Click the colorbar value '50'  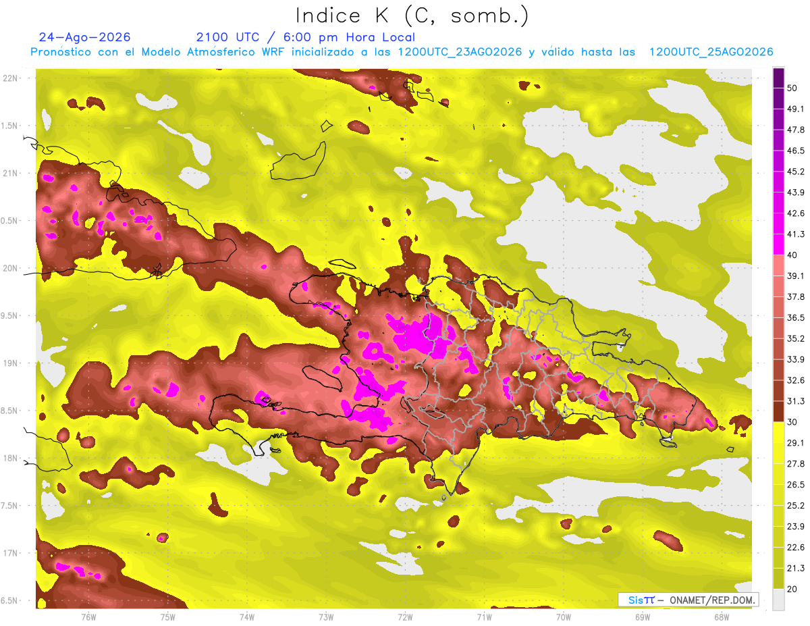point(792,88)
